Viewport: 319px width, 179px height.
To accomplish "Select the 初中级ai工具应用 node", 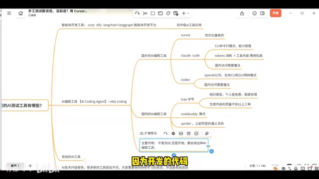I will tap(189, 25).
